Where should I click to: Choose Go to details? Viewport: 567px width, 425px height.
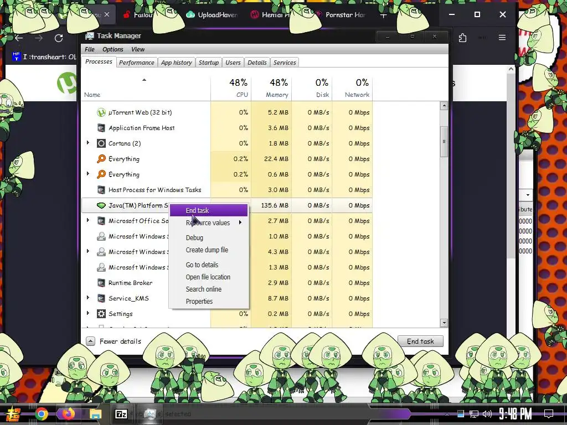click(x=209, y=265)
